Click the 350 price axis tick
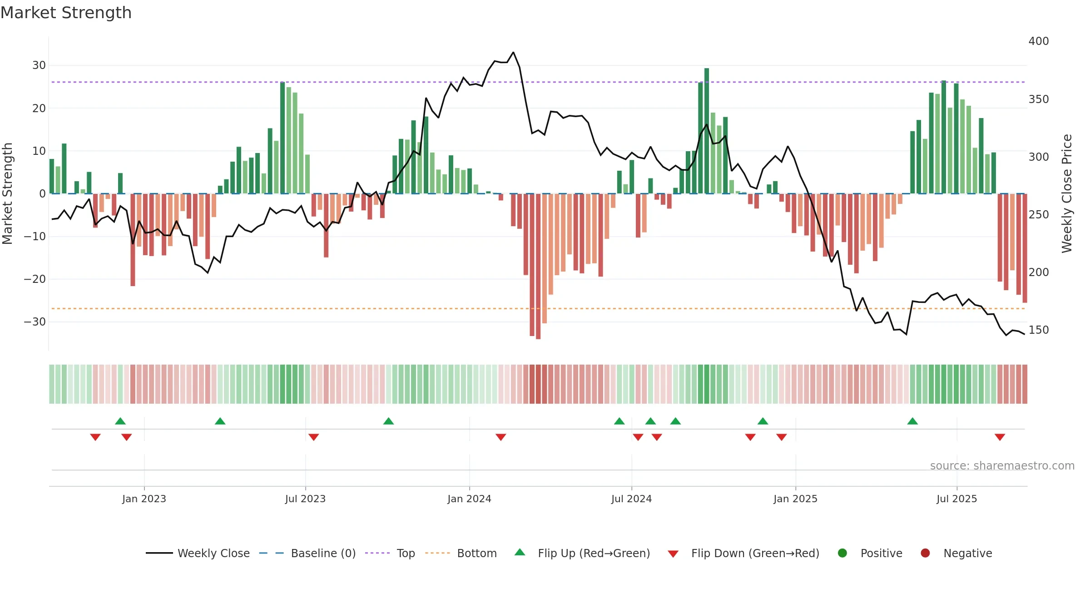This screenshot has width=1090, height=613. click(x=1039, y=99)
